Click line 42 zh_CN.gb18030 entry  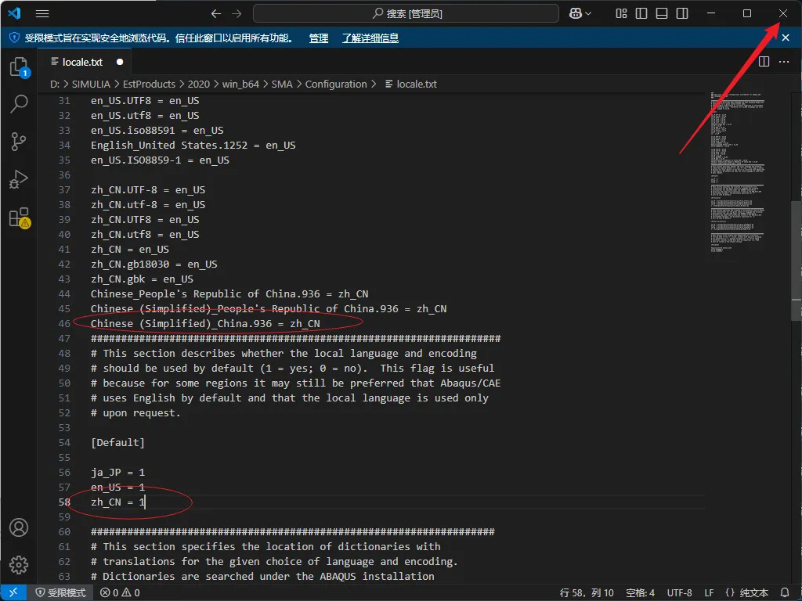point(154,265)
